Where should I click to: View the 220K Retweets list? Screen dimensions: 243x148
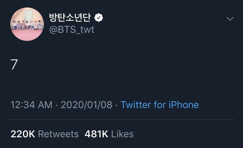[x=45, y=134]
